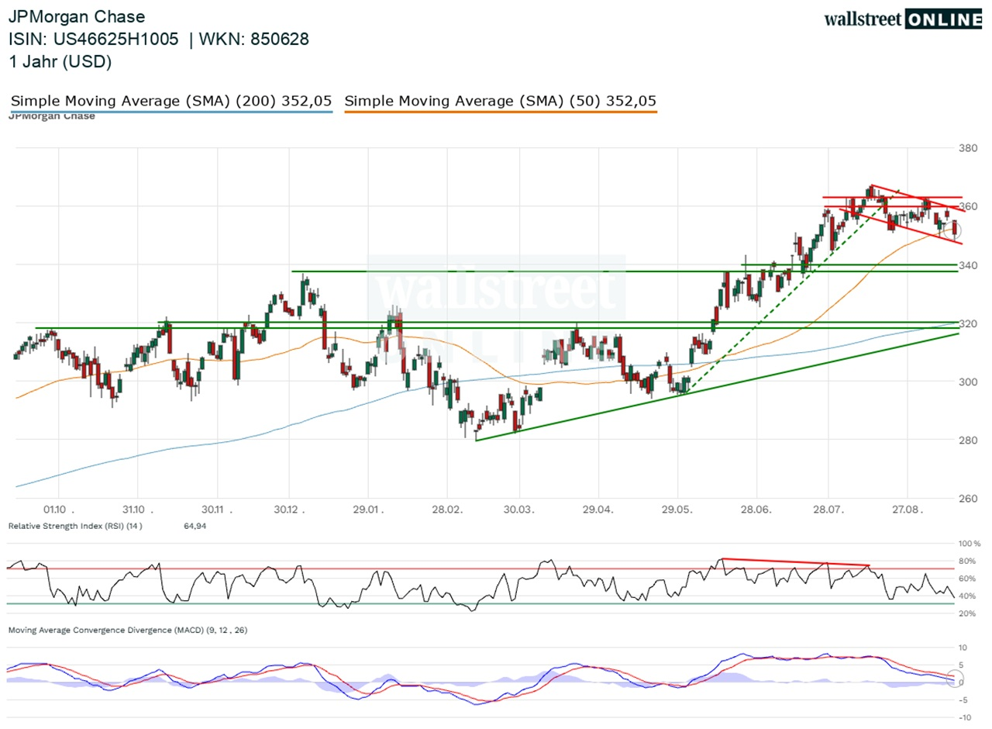
Task: Select the SMA (50) legend label
Action: pyautogui.click(x=501, y=101)
